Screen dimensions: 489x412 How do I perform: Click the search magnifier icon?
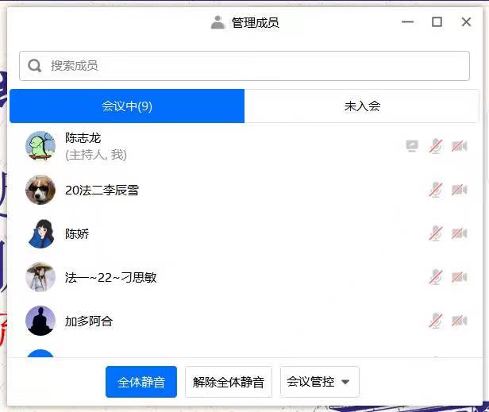(34, 66)
